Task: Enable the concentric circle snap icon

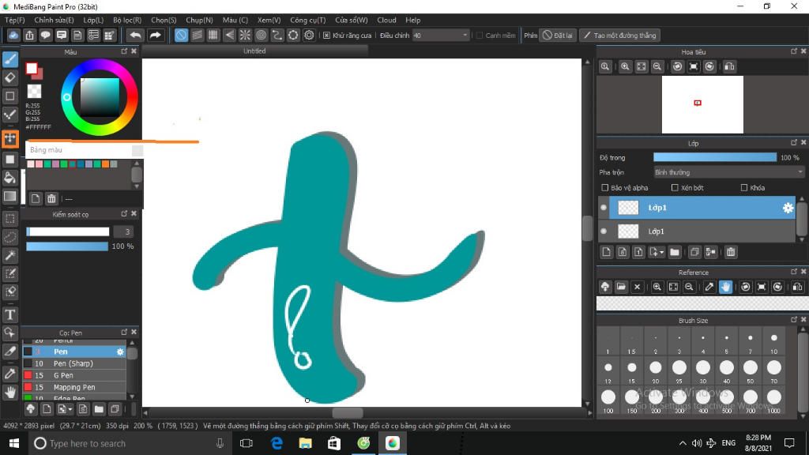Action: pyautogui.click(x=261, y=35)
